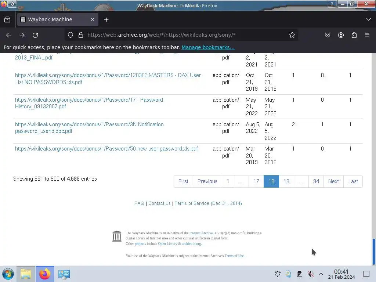This screenshot has height=282, width=376.
Task: Open the Manage bookmarks link
Action: 208,47
